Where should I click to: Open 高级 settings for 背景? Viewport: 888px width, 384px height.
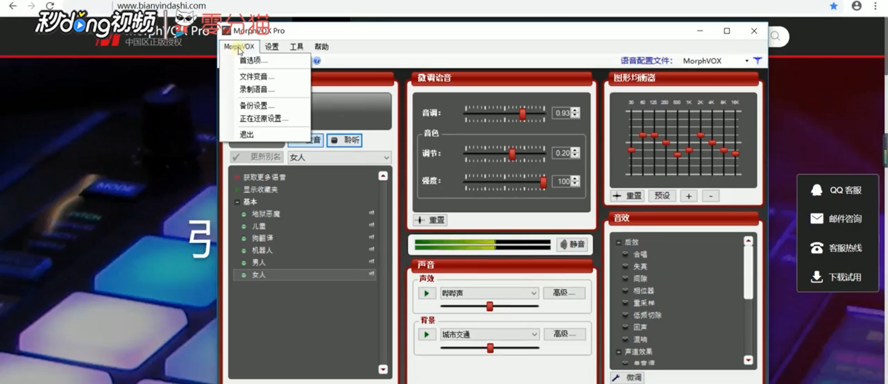point(564,334)
